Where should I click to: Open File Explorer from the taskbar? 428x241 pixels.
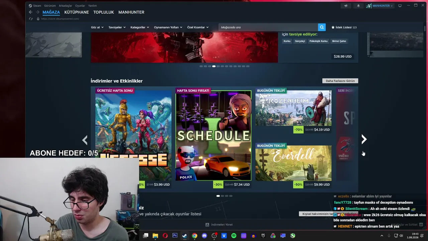tap(155, 236)
